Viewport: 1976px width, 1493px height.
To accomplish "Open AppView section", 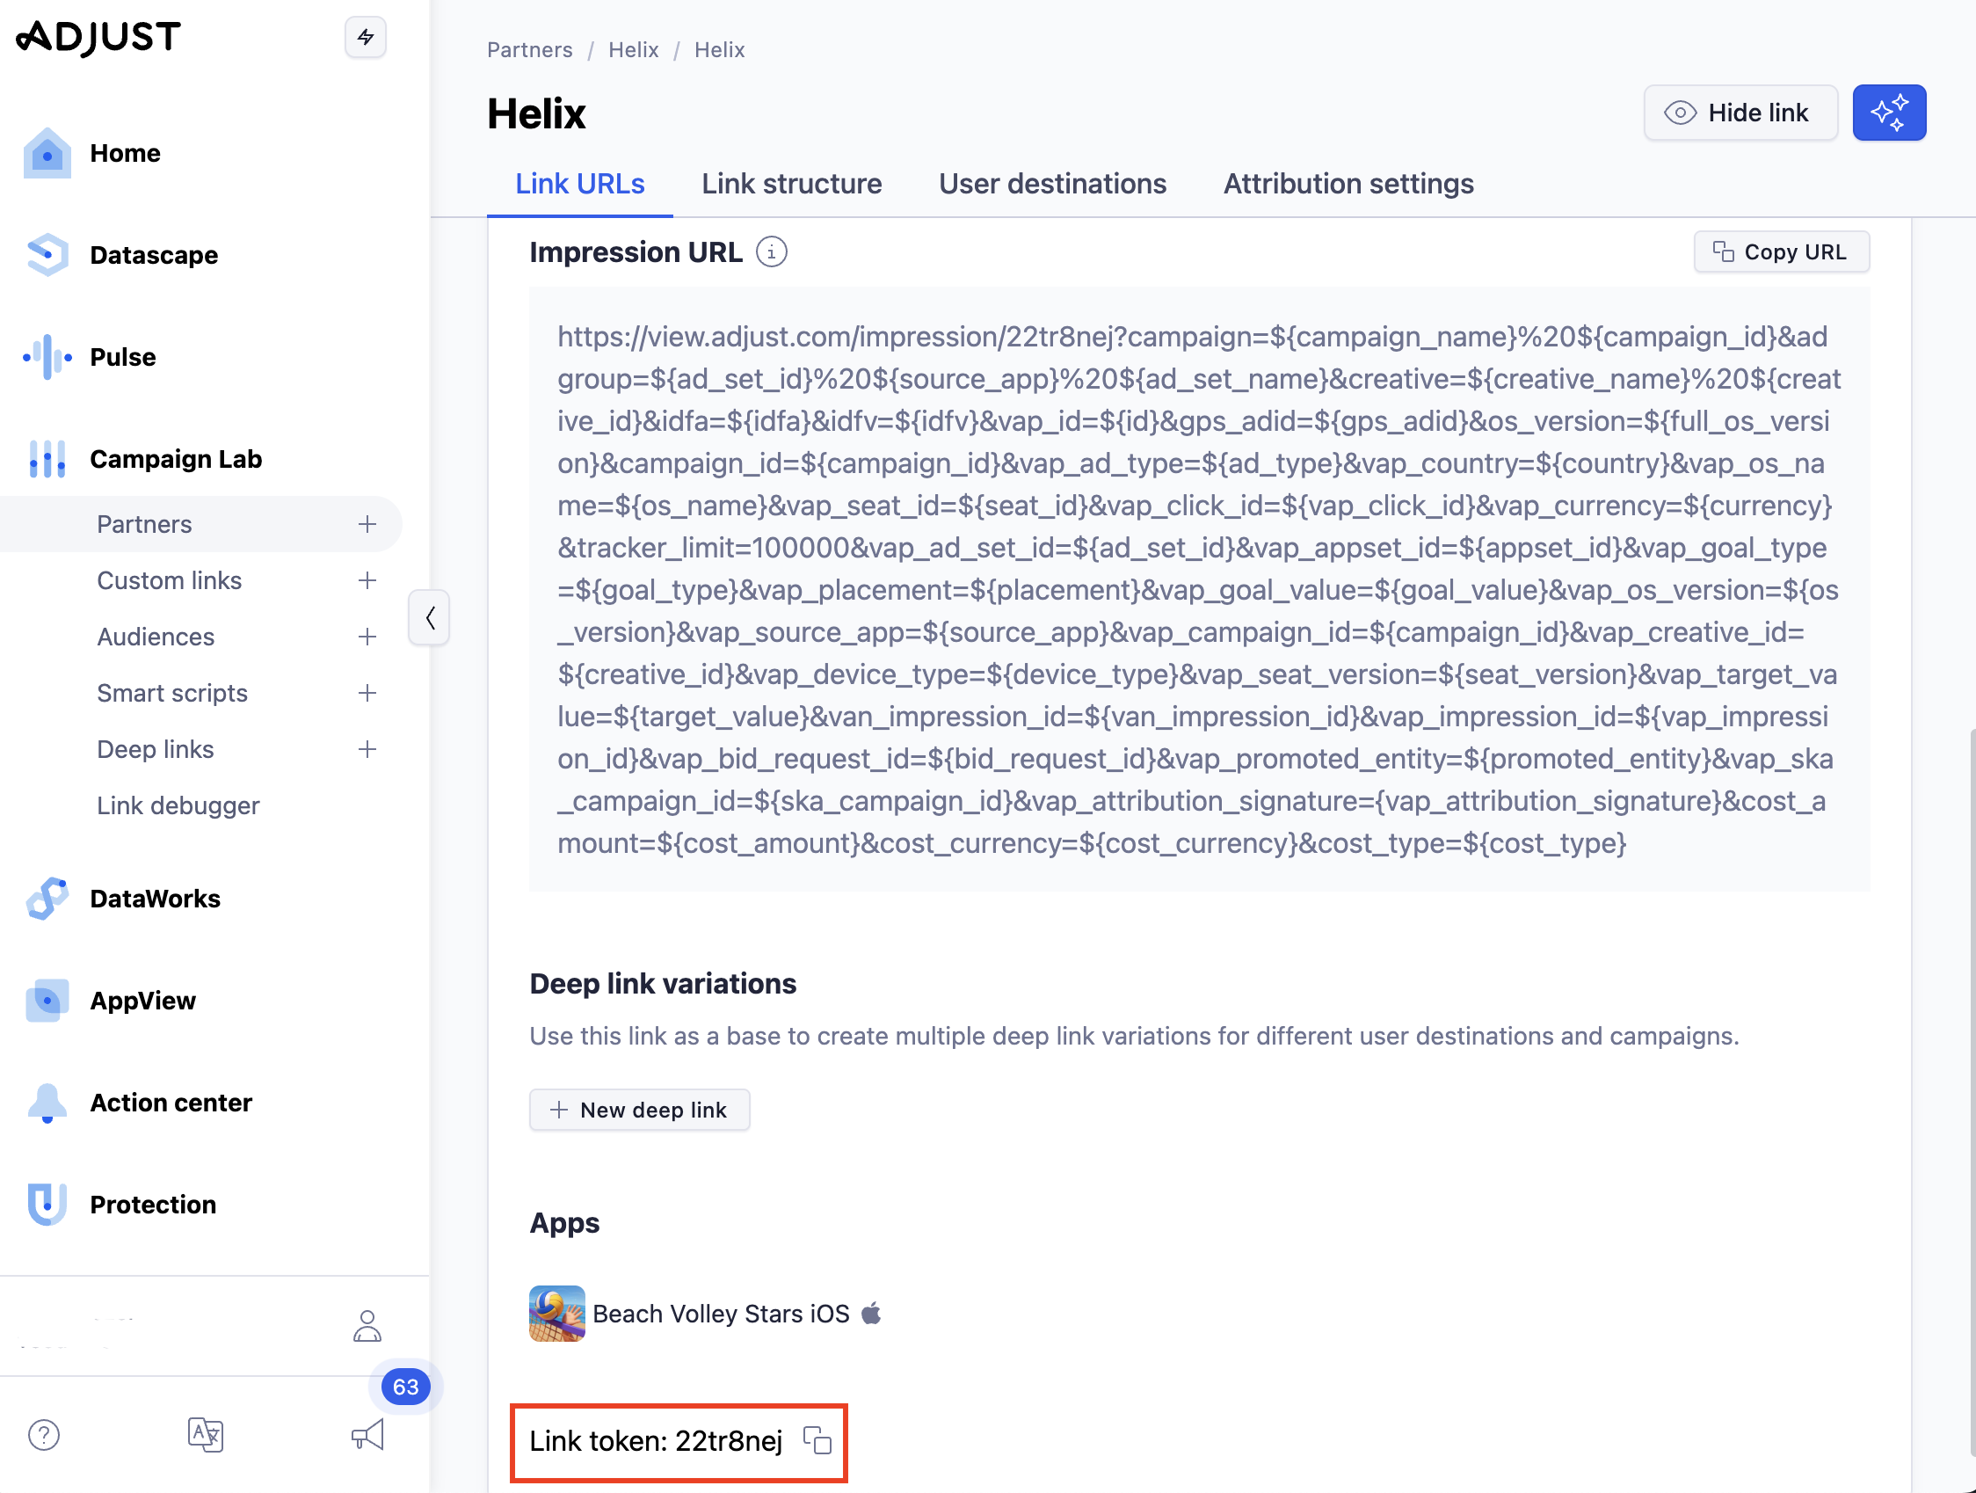I will (143, 1000).
